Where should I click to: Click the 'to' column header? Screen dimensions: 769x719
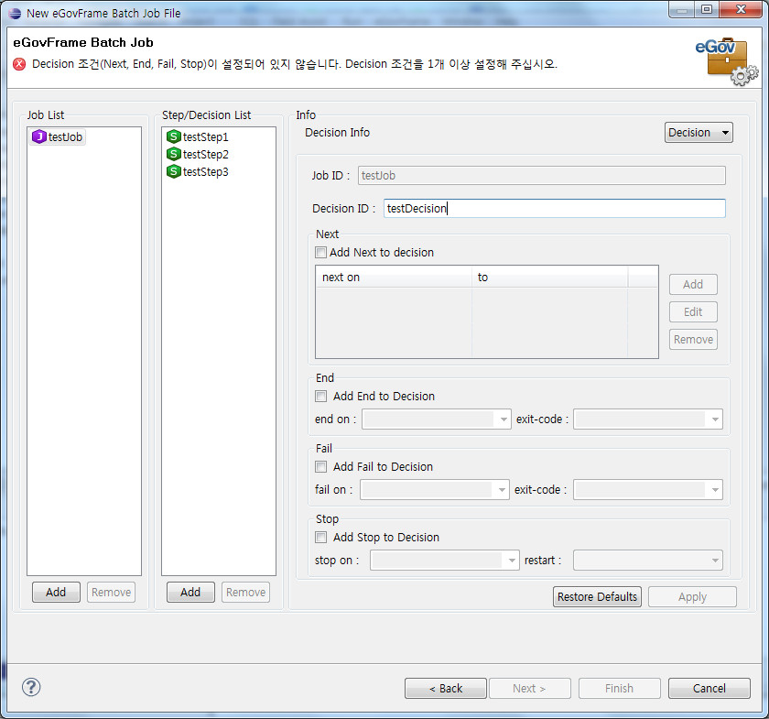pos(550,278)
